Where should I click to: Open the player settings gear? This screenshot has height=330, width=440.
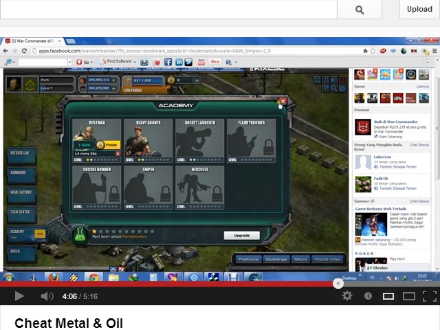tap(347, 296)
